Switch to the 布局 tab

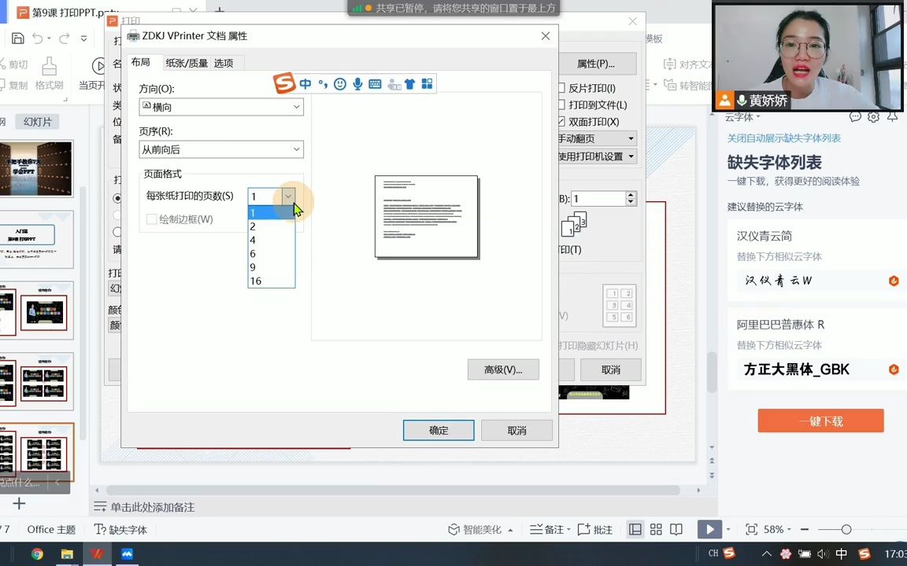coord(141,62)
